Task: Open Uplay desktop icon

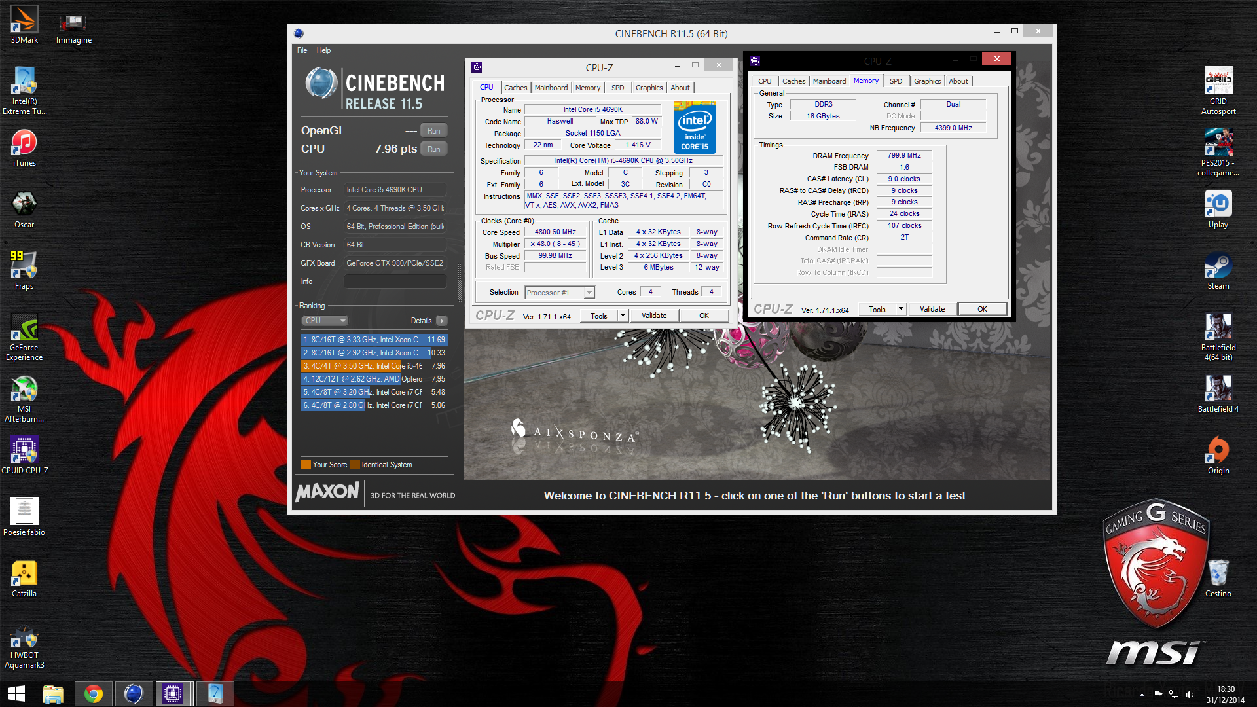Action: tap(1218, 209)
